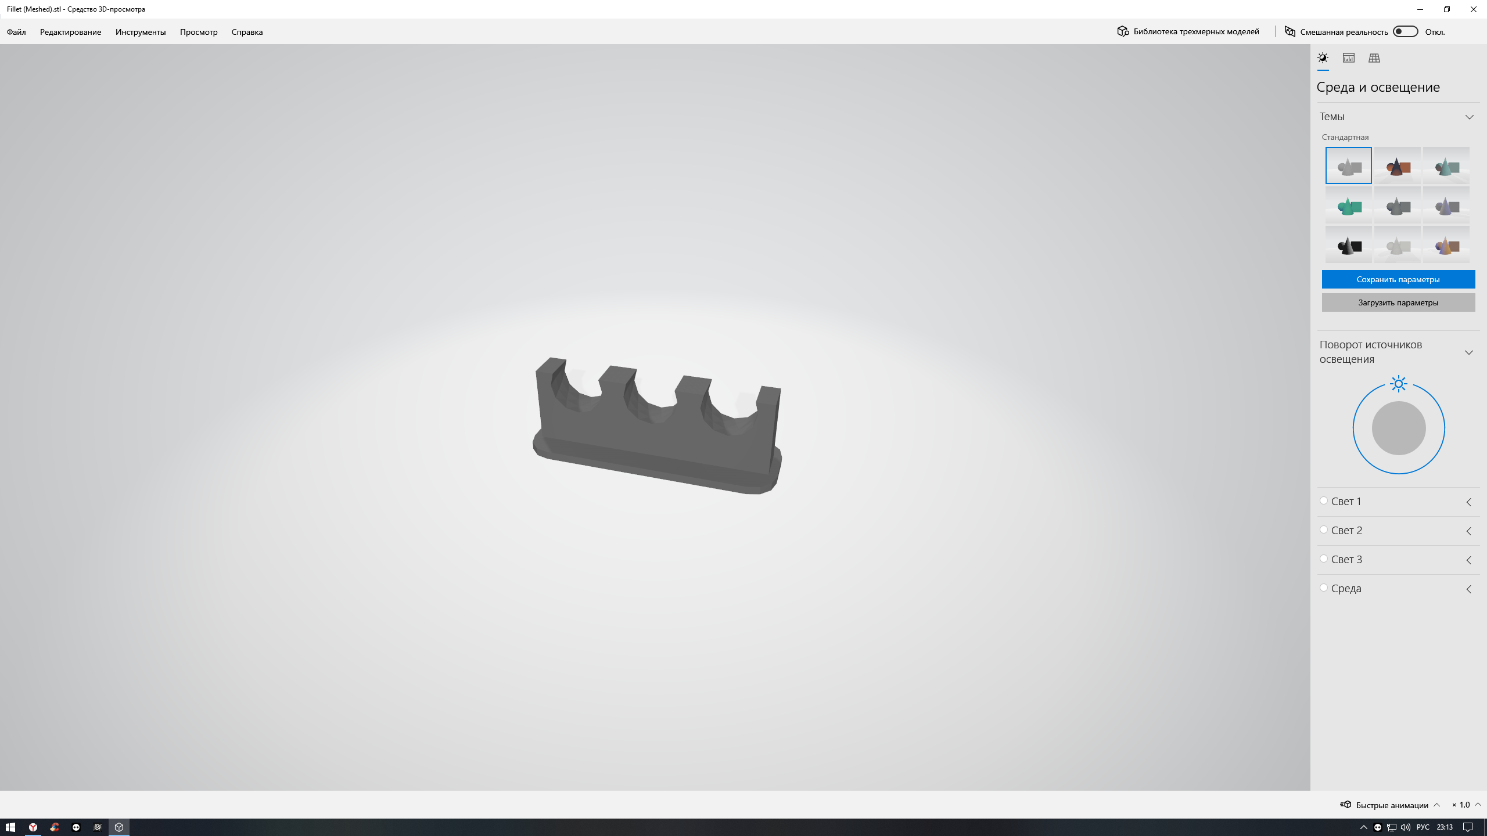Viewport: 1487px width, 836px height.
Task: Open the Environment and lighting tab icon
Action: tap(1323, 58)
